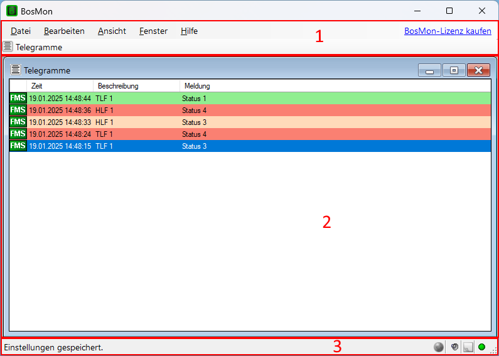Image resolution: width=499 pixels, height=356 pixels.
Task: Click Status 3 in the 14:48:15 row
Action: click(194, 146)
